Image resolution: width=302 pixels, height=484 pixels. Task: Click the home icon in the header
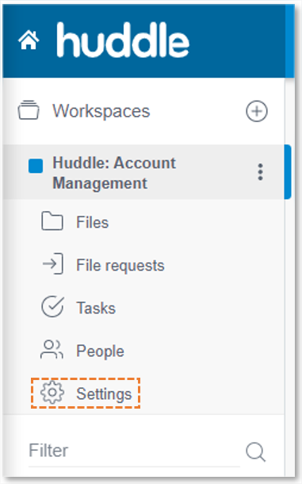[x=29, y=40]
